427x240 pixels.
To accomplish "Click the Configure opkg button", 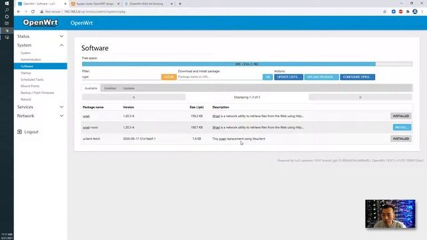I will tap(358, 77).
